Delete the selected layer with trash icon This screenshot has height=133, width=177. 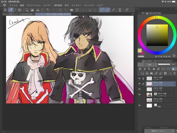(174, 73)
